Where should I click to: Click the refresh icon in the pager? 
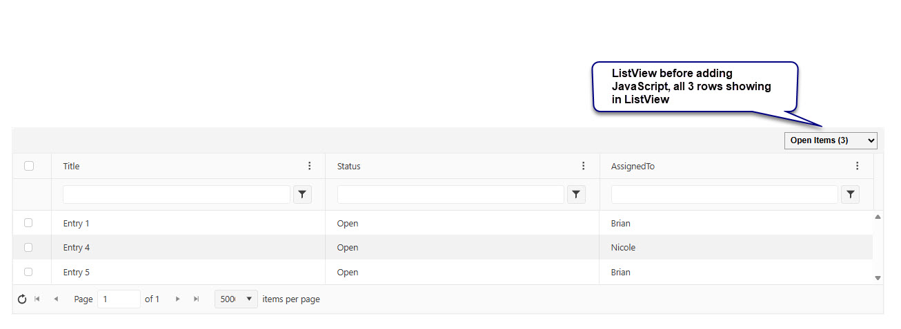(22, 299)
